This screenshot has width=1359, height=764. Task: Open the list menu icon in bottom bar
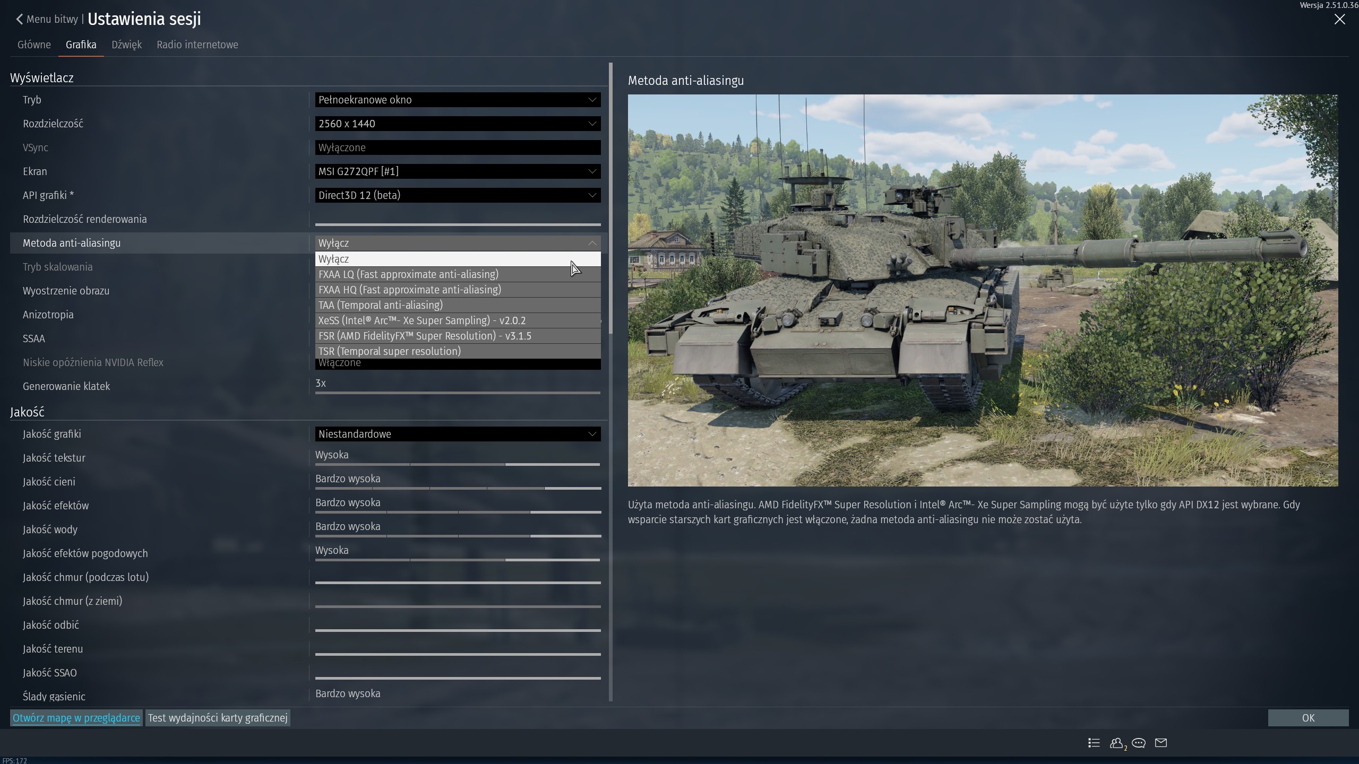pos(1094,743)
